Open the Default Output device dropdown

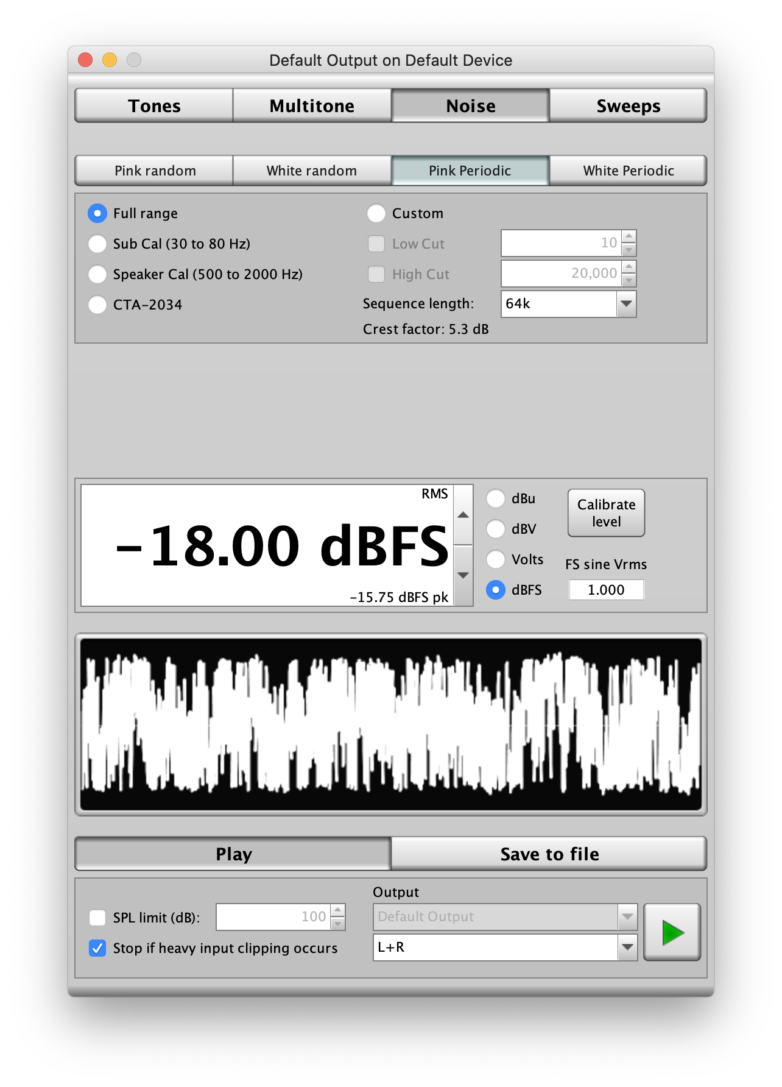[x=505, y=916]
